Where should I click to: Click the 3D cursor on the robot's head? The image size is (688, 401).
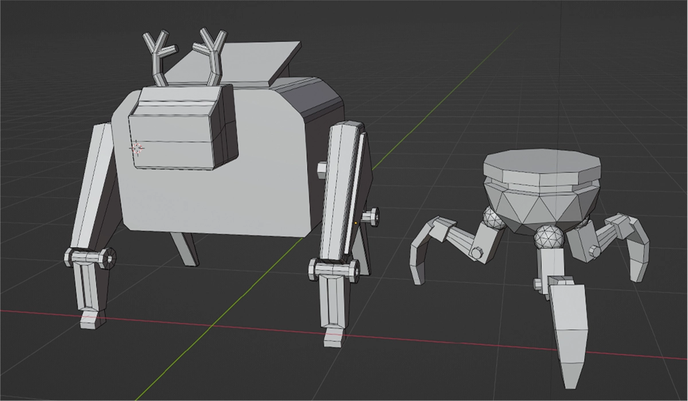138,148
